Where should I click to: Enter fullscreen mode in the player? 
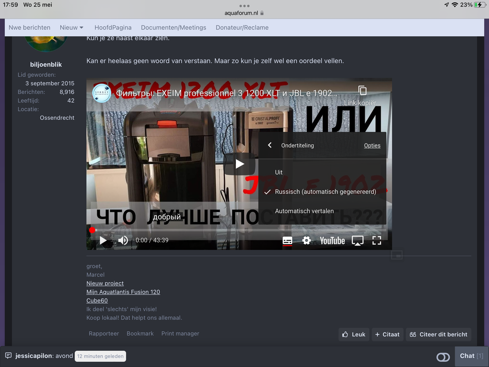tap(377, 241)
